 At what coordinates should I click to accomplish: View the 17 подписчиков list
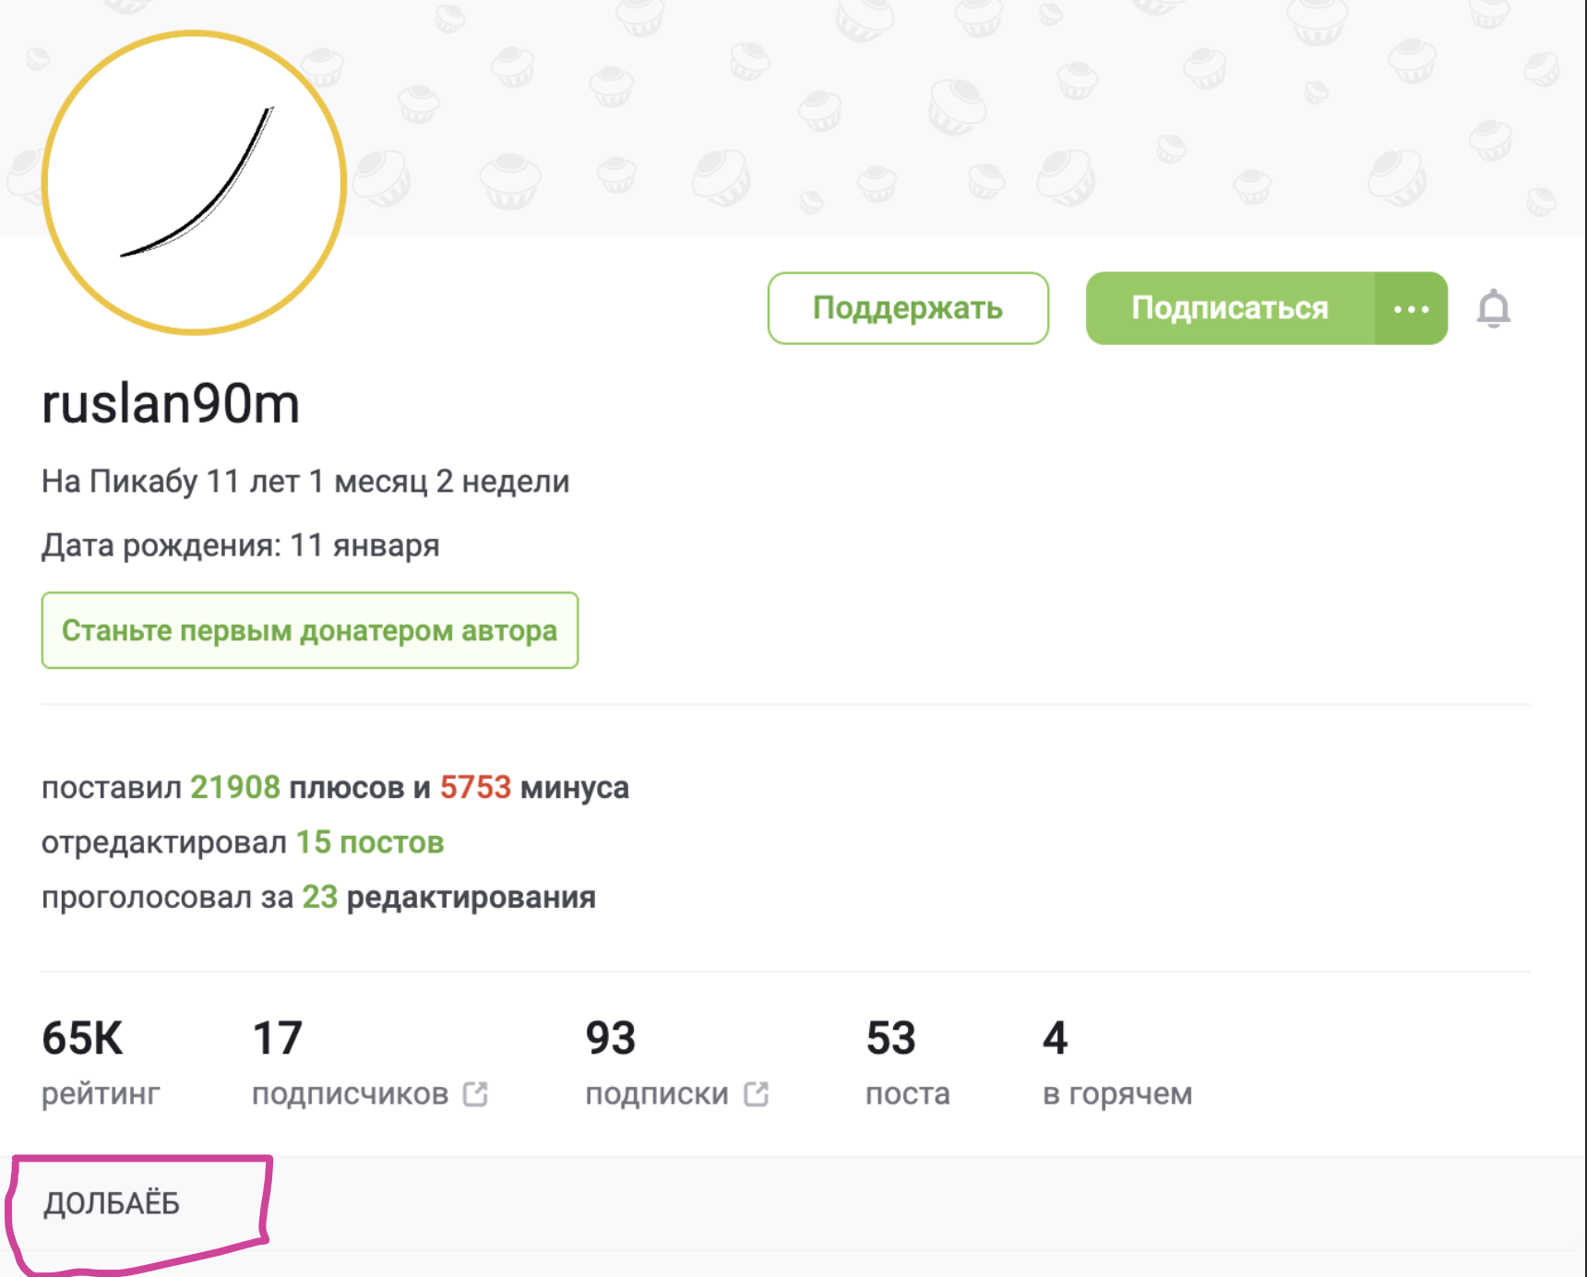pyautogui.click(x=351, y=1061)
